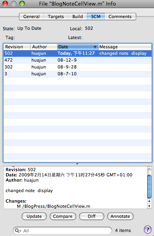Click the Local revision value 502
Image resolution: width=154 pixels, height=236 pixels.
click(89, 28)
